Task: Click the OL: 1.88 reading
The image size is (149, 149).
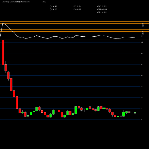Action: coord(102,13)
